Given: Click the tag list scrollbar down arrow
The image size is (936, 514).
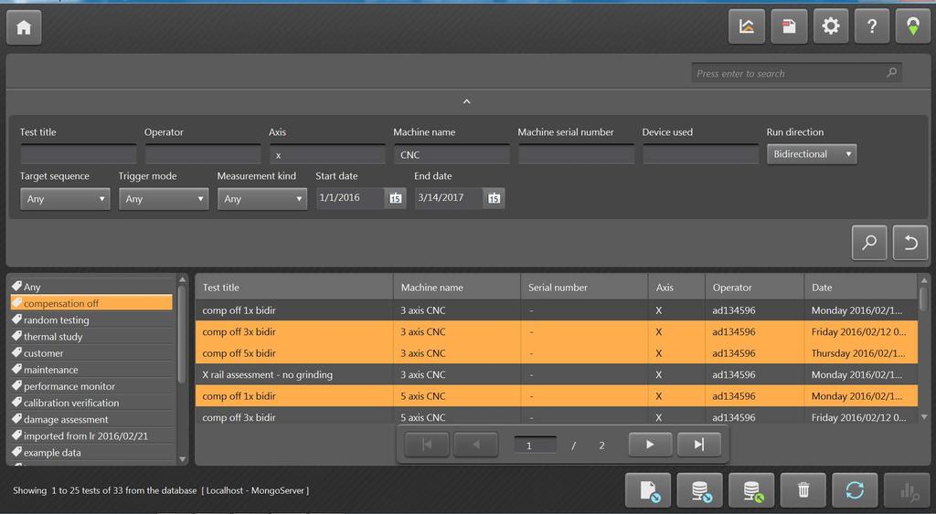Looking at the screenshot, I should (183, 459).
